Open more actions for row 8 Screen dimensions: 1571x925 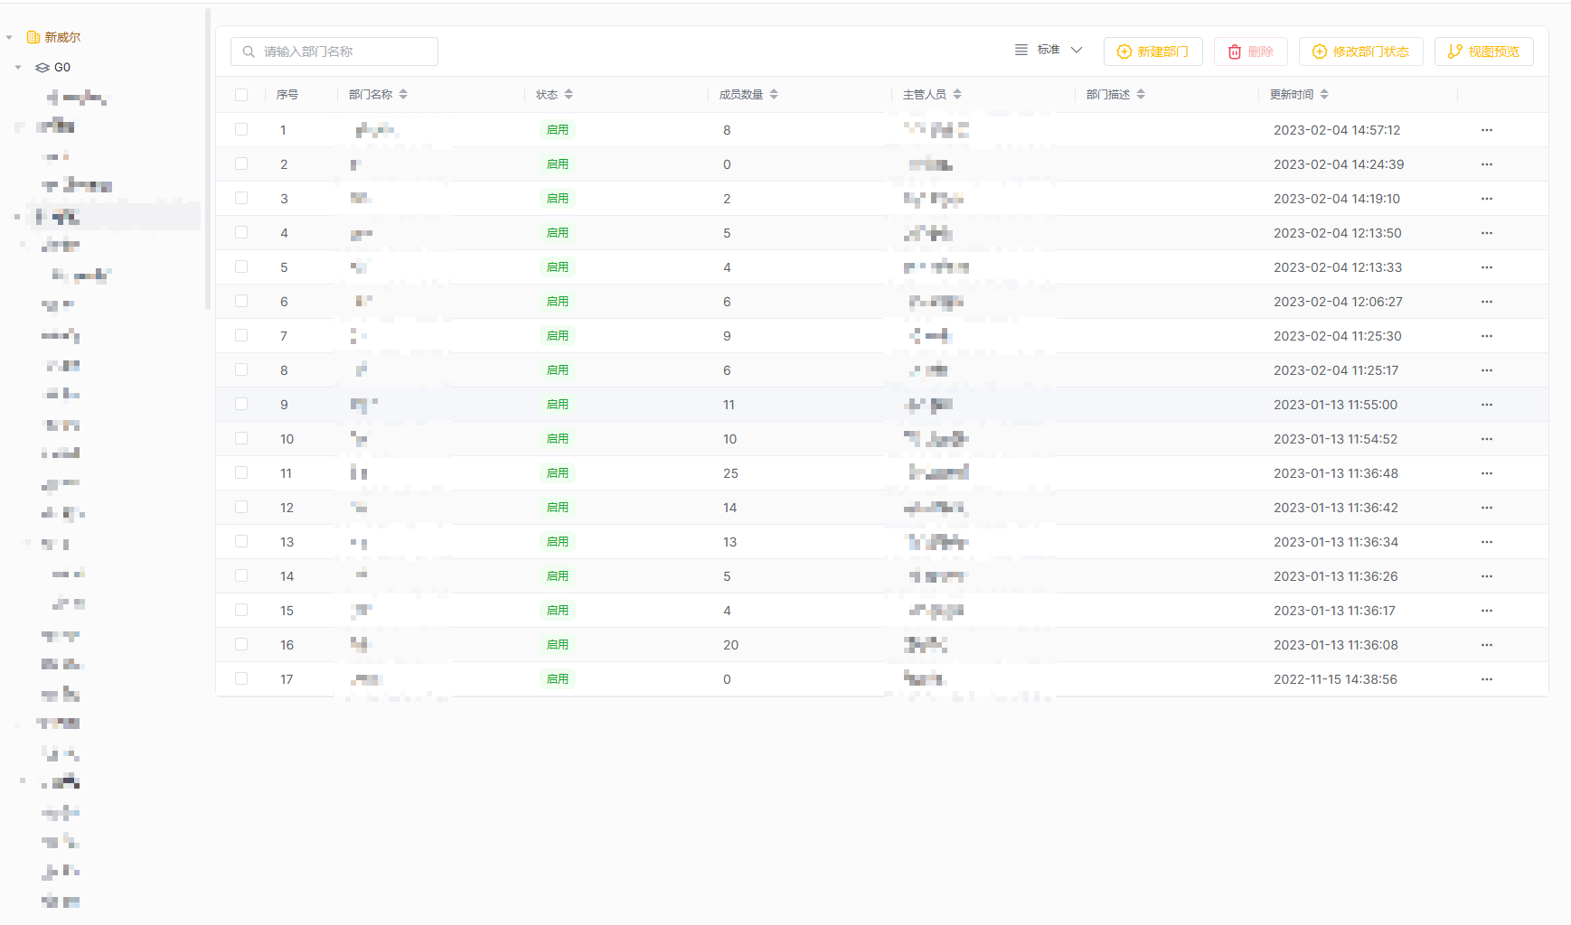click(x=1487, y=370)
